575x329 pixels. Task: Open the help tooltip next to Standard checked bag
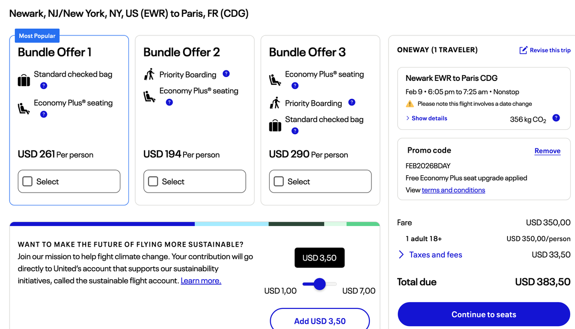click(43, 85)
